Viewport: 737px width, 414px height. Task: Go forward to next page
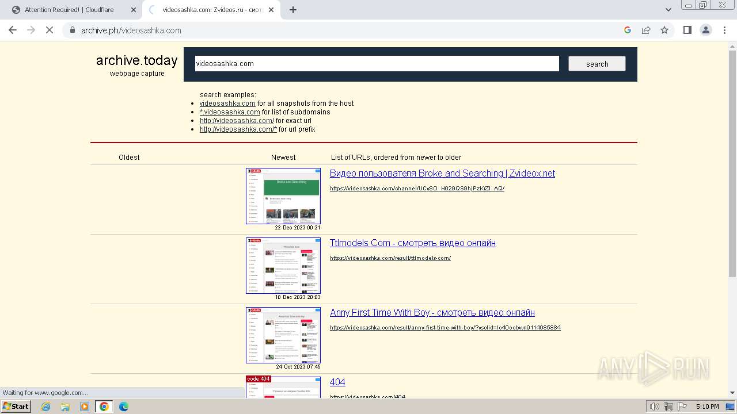click(x=31, y=30)
